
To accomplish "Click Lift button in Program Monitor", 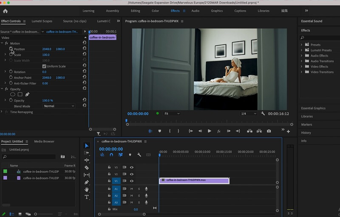I will (249, 131).
